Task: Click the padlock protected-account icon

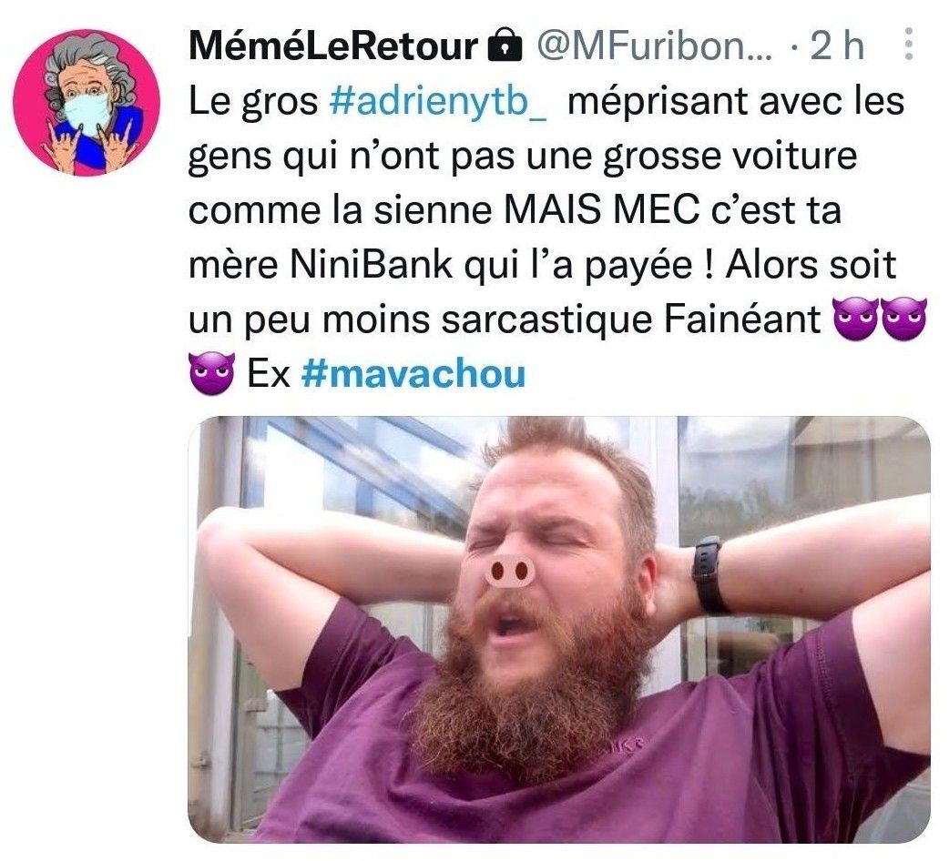Action: [505, 46]
